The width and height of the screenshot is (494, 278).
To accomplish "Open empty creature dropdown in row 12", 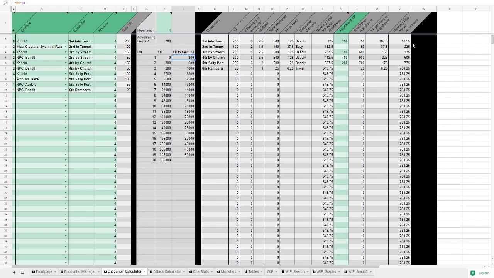I will click(x=65, y=95).
